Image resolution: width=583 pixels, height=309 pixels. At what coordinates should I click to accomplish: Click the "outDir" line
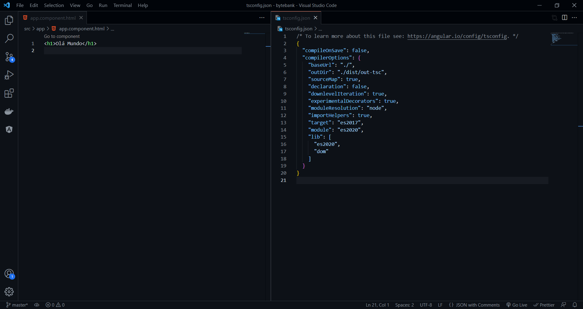pyautogui.click(x=347, y=72)
